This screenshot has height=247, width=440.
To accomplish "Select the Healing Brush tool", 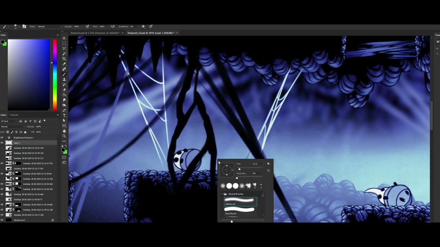I will [64, 69].
